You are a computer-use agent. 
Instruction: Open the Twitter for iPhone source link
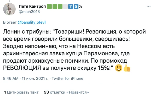point(67,79)
